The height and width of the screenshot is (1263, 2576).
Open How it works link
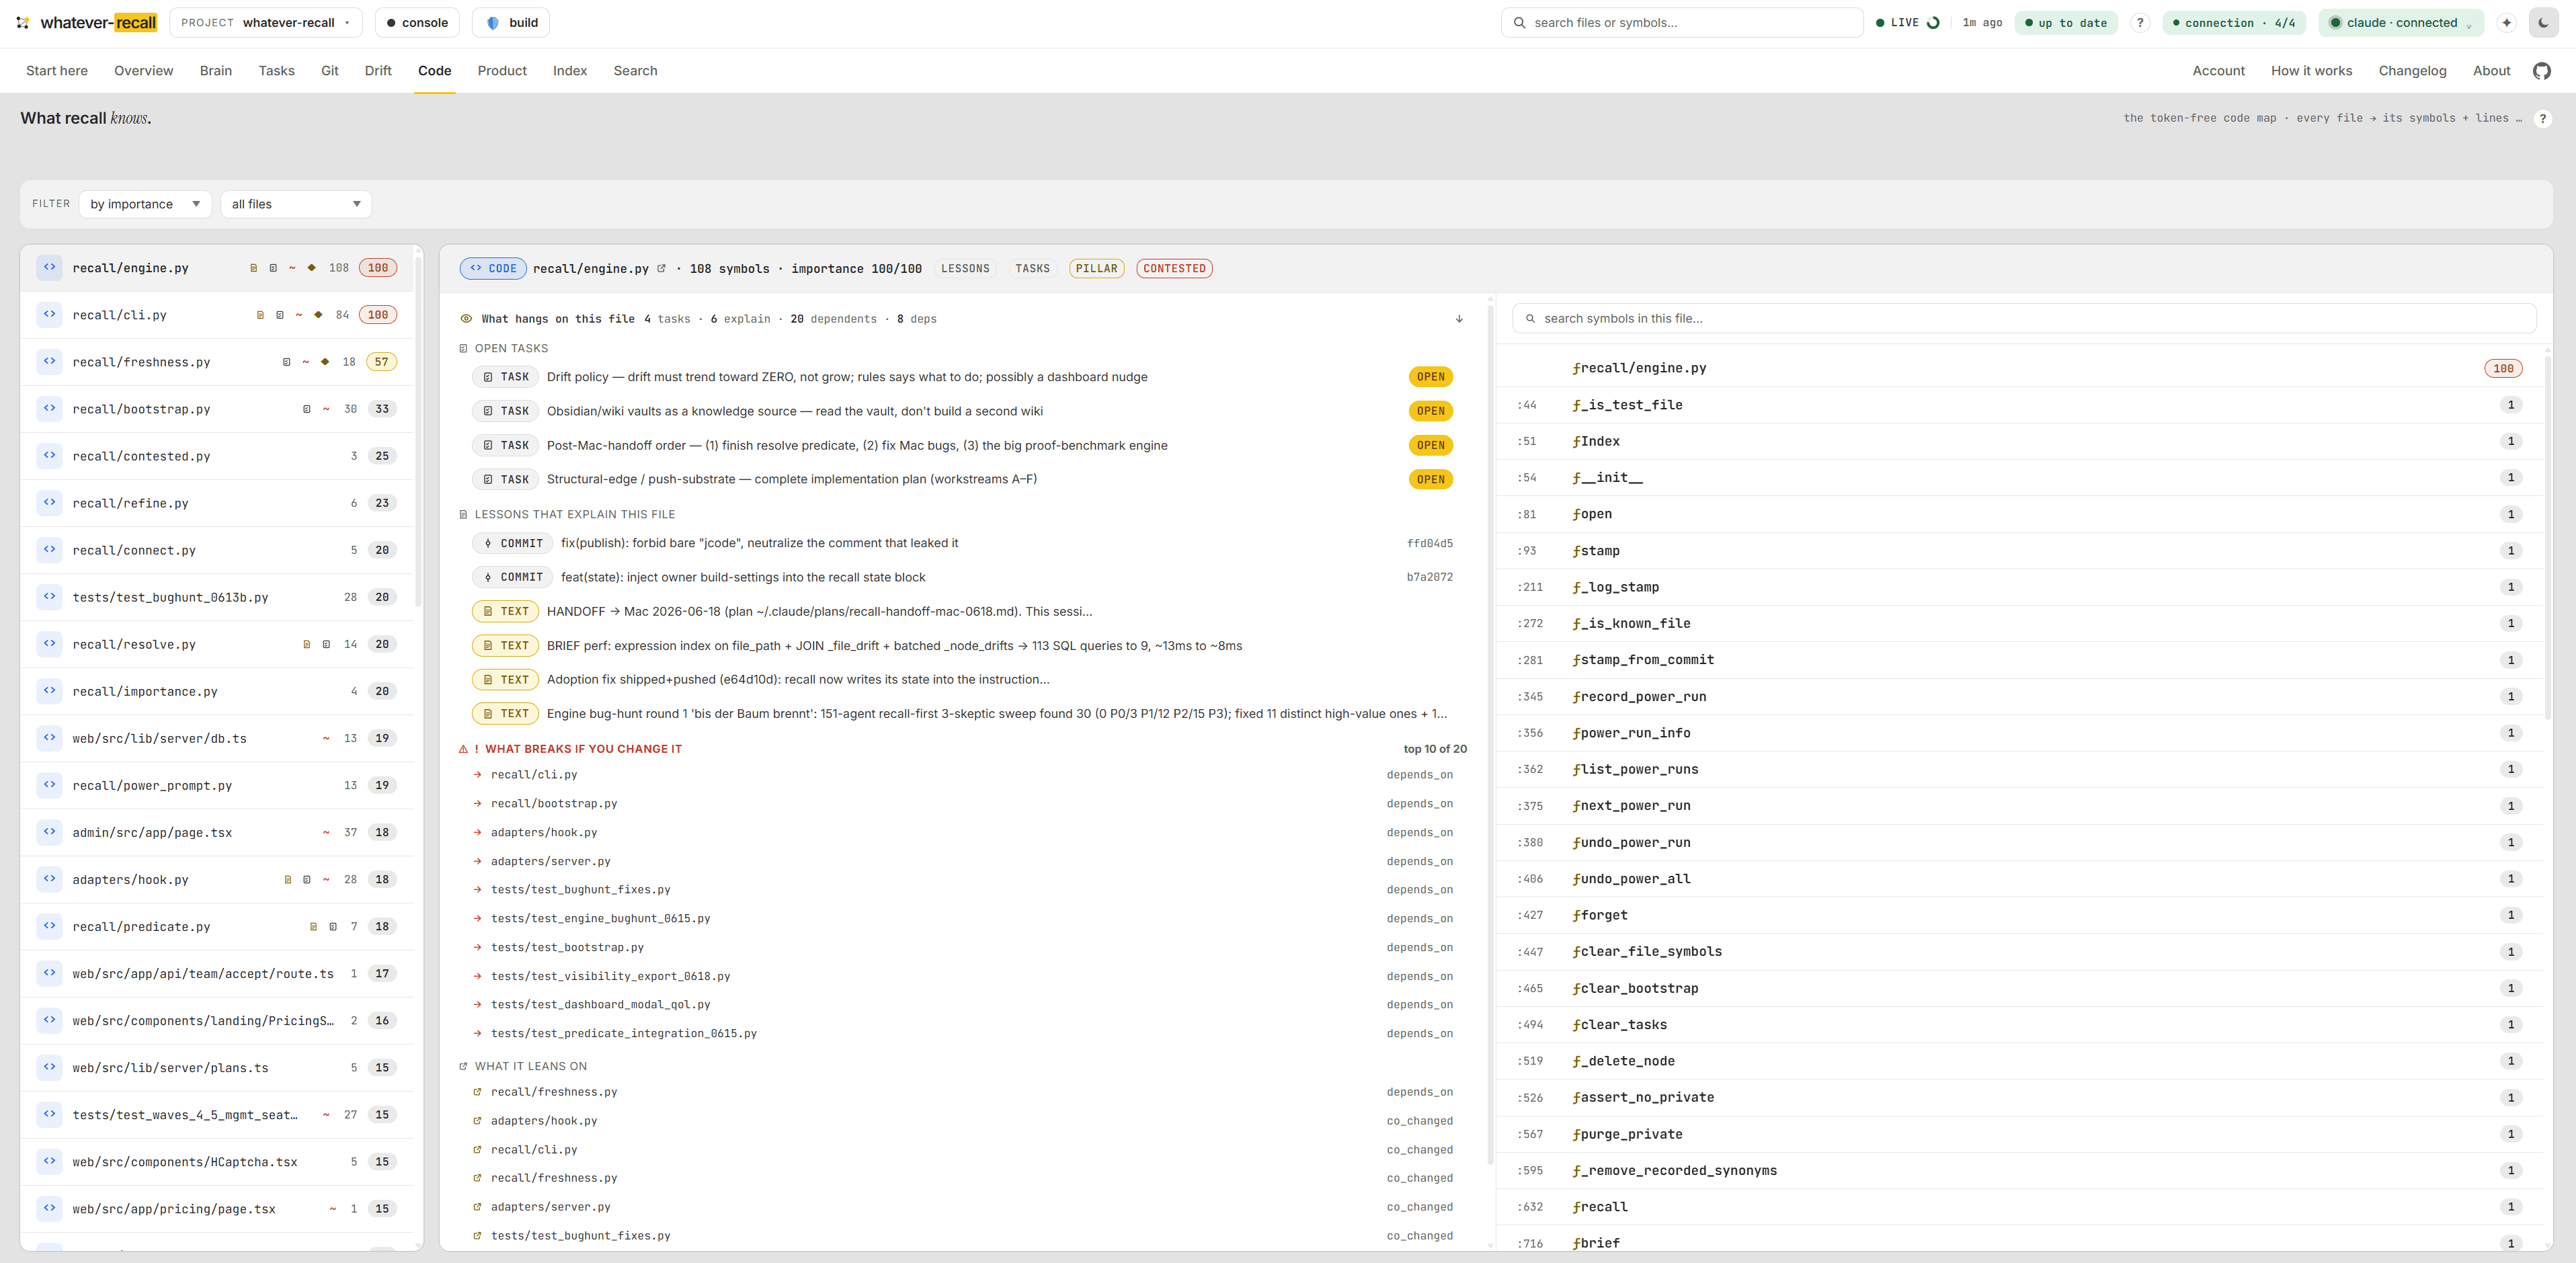[2311, 71]
